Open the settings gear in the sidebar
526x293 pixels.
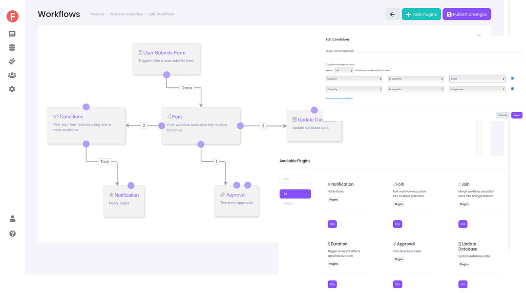12,89
